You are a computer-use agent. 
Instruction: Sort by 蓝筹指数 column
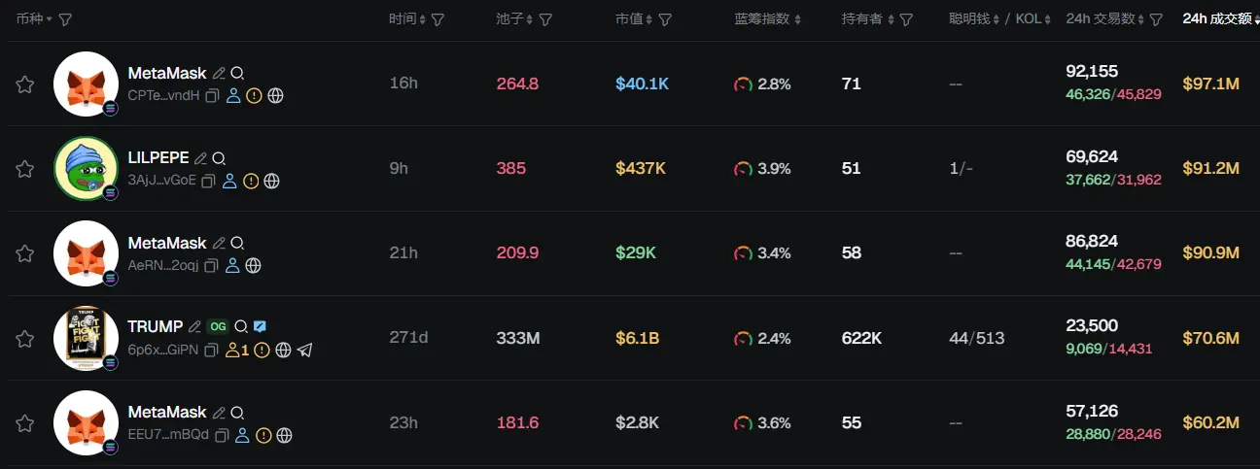(797, 19)
